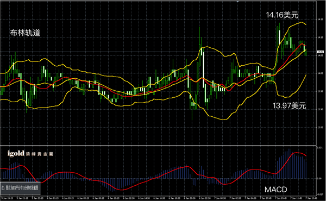The image size is (326, 201).
Task: Select the 13.97美元 lower band annotation
Action: click(289, 106)
